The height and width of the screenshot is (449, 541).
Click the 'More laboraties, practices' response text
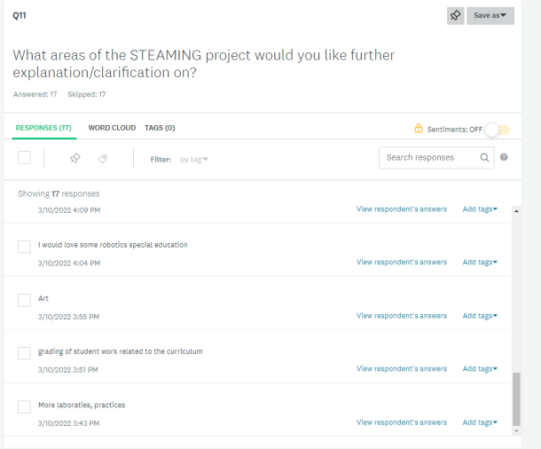[x=82, y=405]
